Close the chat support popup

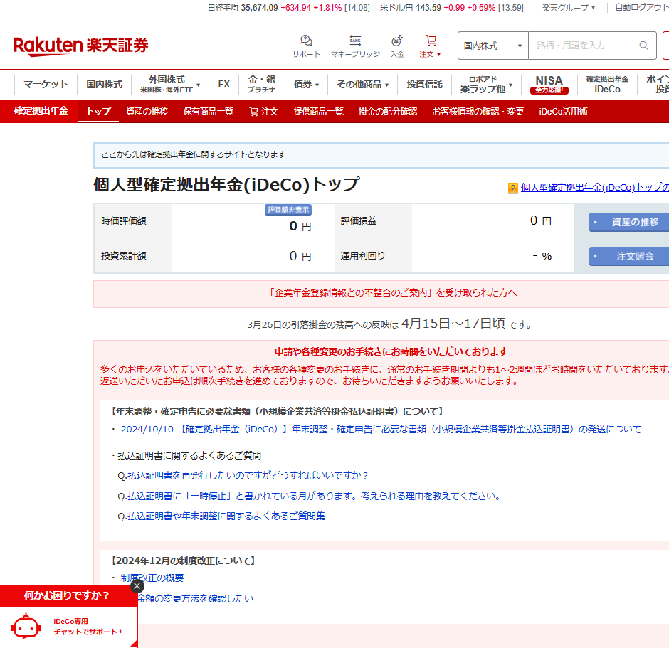pyautogui.click(x=137, y=585)
